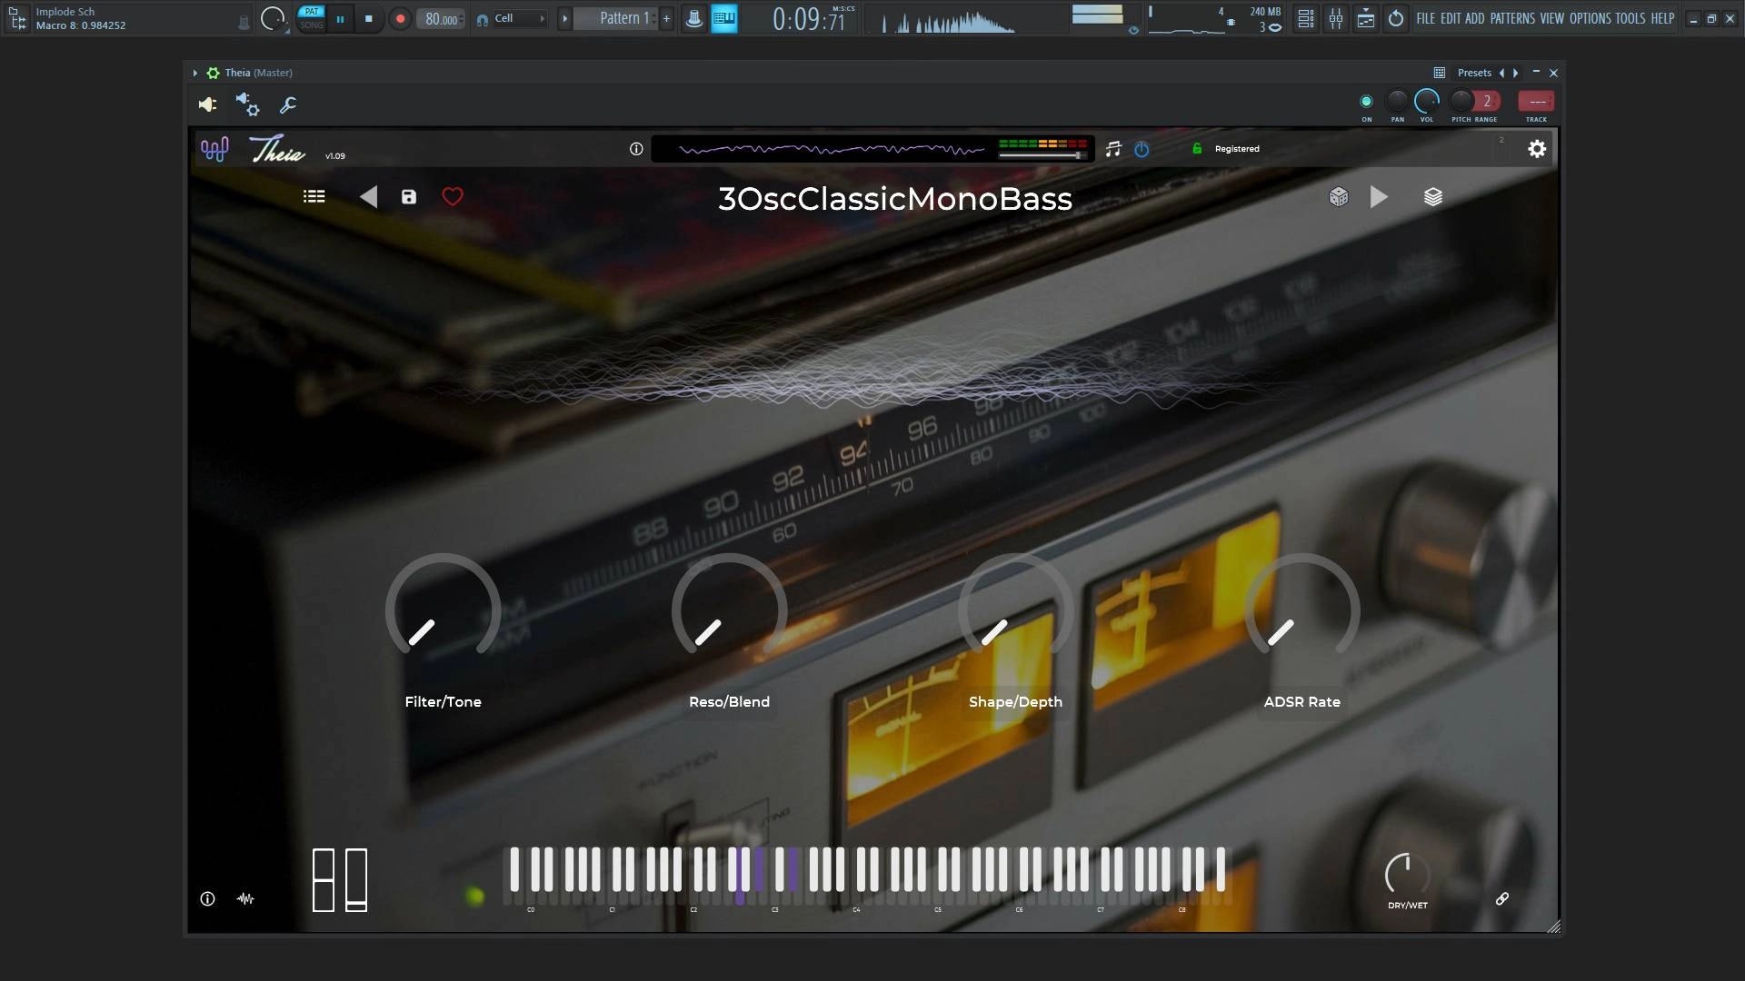Change the pitch RANGE value 2
Image resolution: width=1745 pixels, height=981 pixels.
tap(1487, 101)
